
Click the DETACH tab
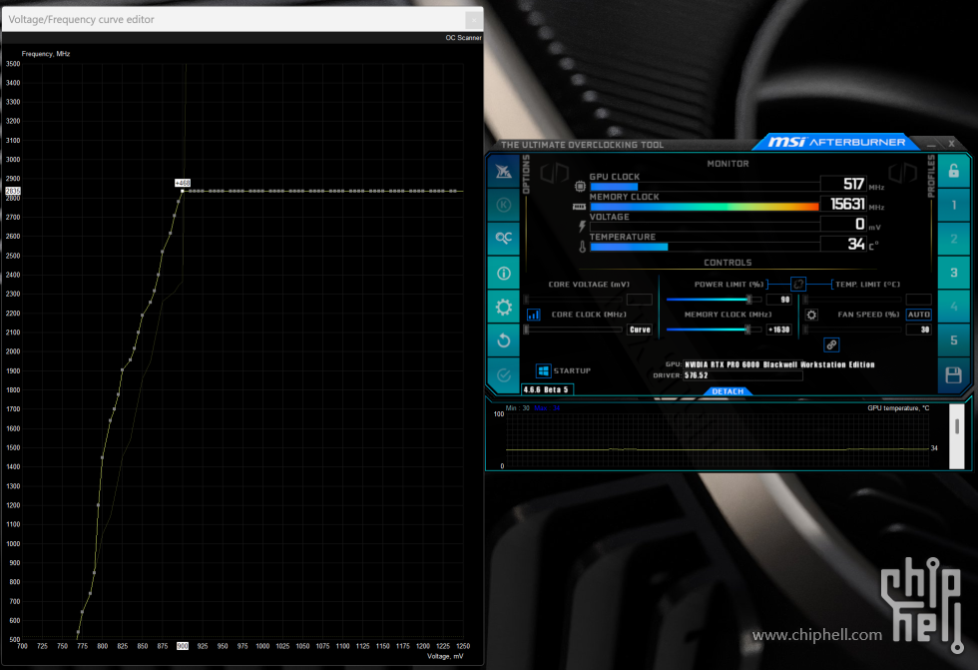tap(728, 391)
